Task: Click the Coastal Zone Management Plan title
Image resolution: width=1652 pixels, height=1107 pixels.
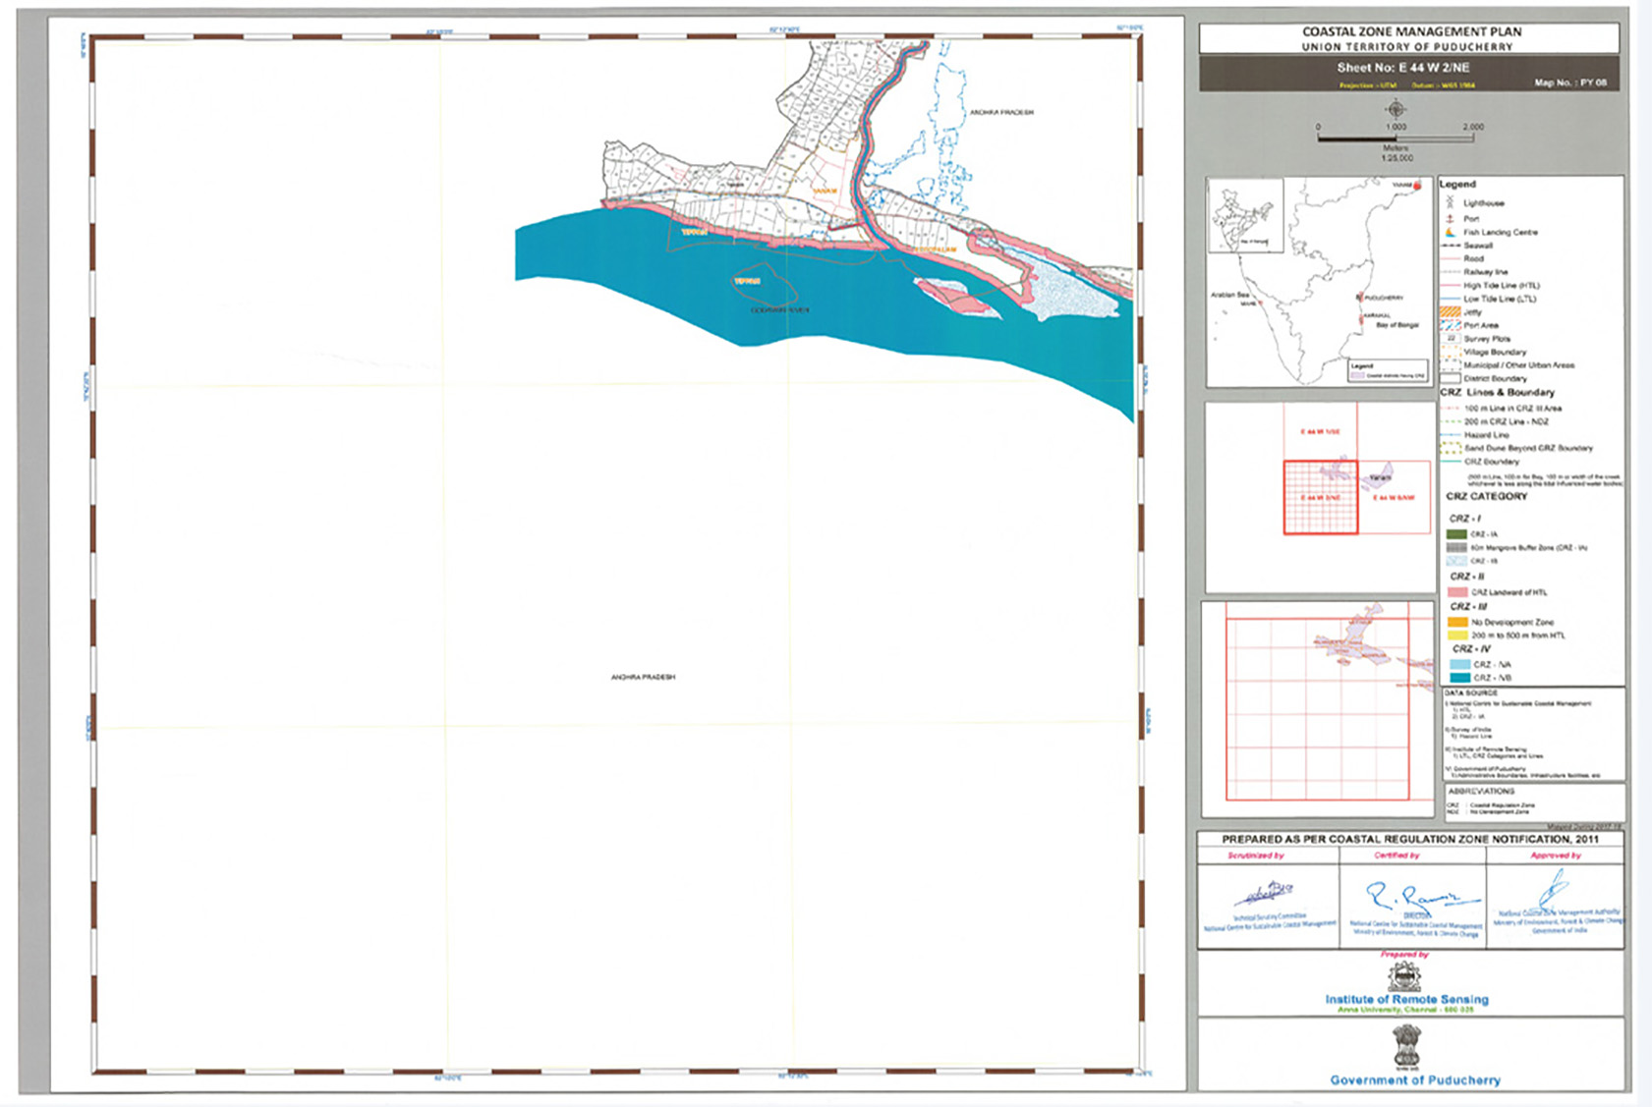Action: point(1411,31)
